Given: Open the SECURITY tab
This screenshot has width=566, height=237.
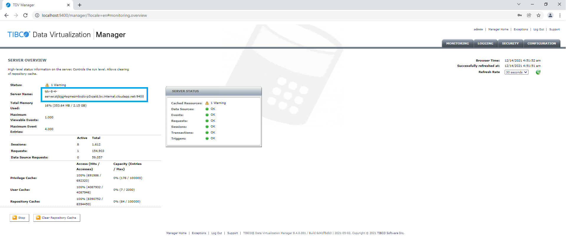Looking at the screenshot, I should tap(510, 43).
